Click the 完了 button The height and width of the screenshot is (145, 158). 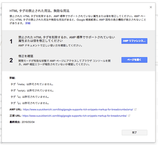click(x=135, y=133)
